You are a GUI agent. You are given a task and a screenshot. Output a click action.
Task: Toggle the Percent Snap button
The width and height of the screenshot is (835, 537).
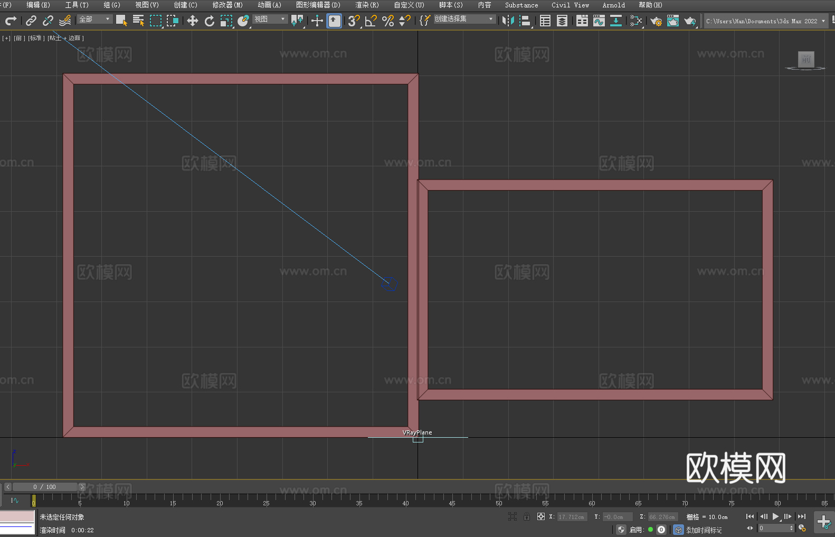click(x=388, y=21)
